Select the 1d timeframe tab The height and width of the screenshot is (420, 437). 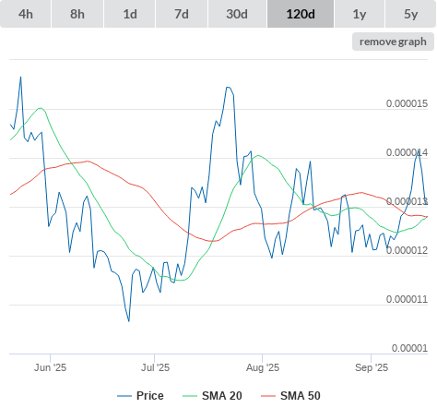(130, 14)
